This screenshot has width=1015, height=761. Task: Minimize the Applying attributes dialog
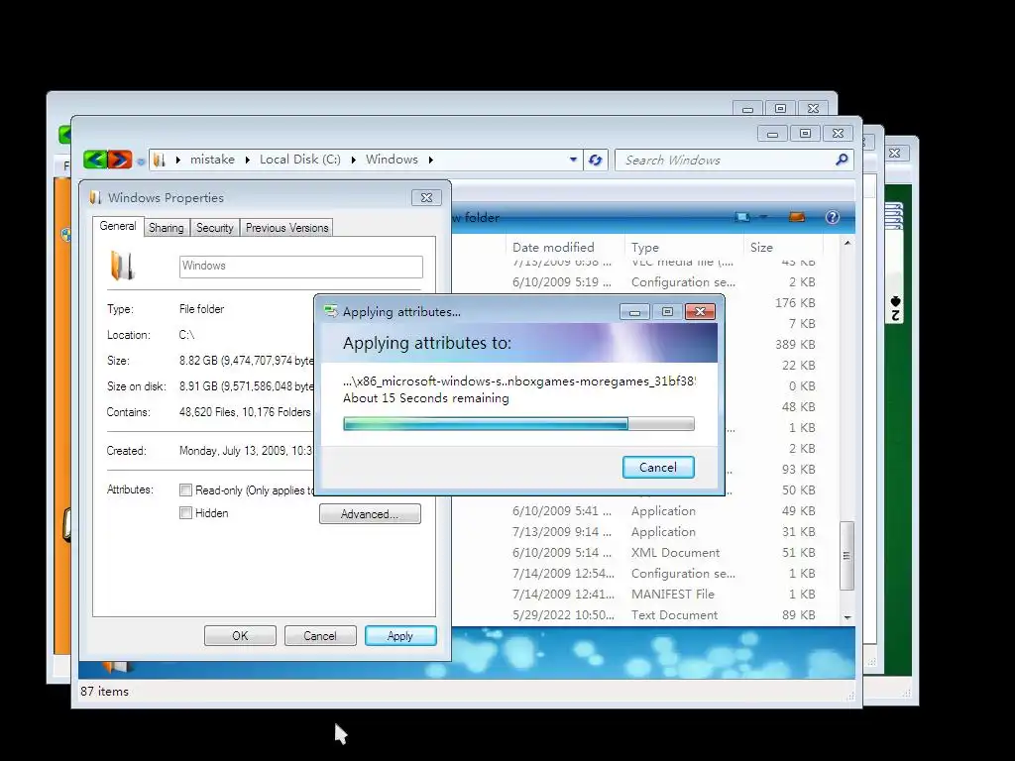(634, 312)
